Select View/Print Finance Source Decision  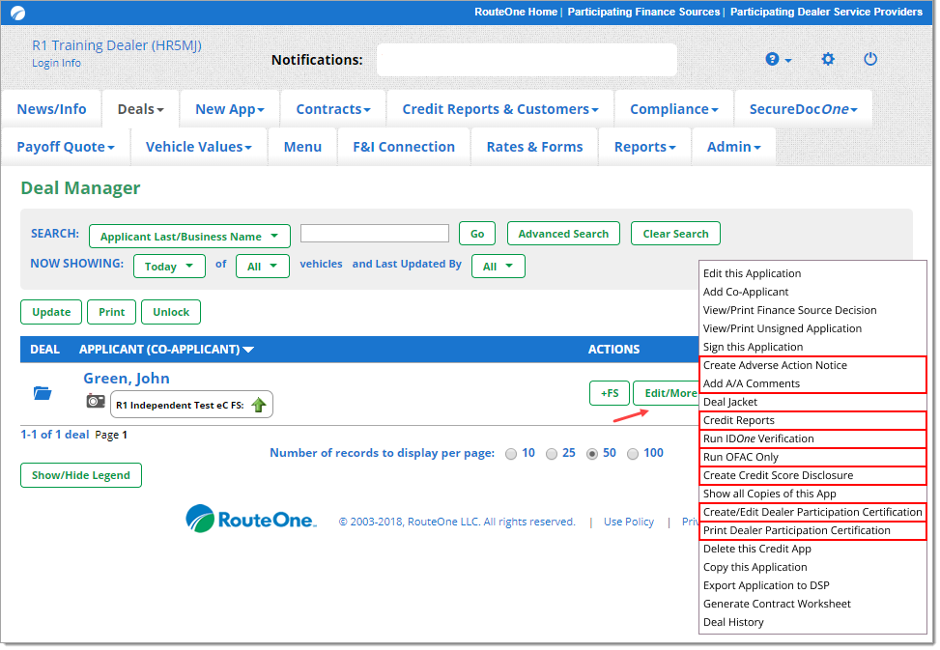tap(789, 310)
